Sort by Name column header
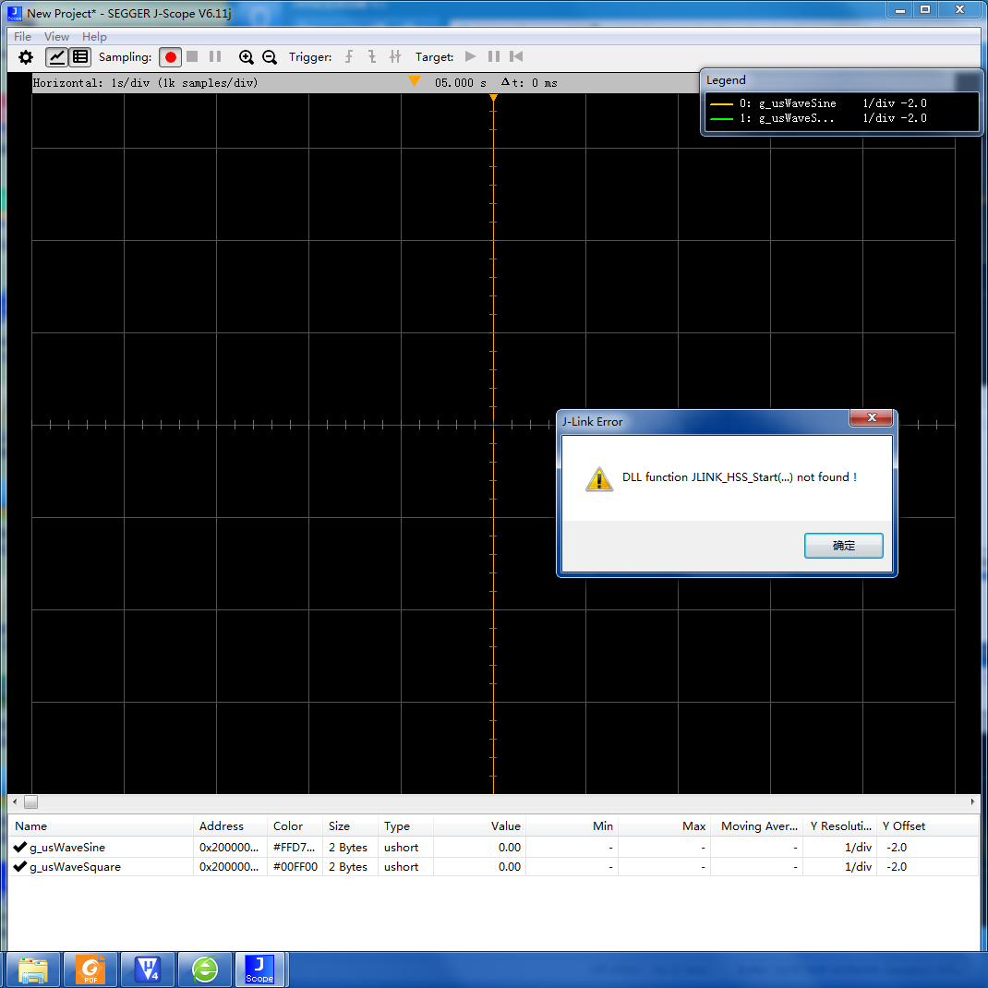 (101, 826)
